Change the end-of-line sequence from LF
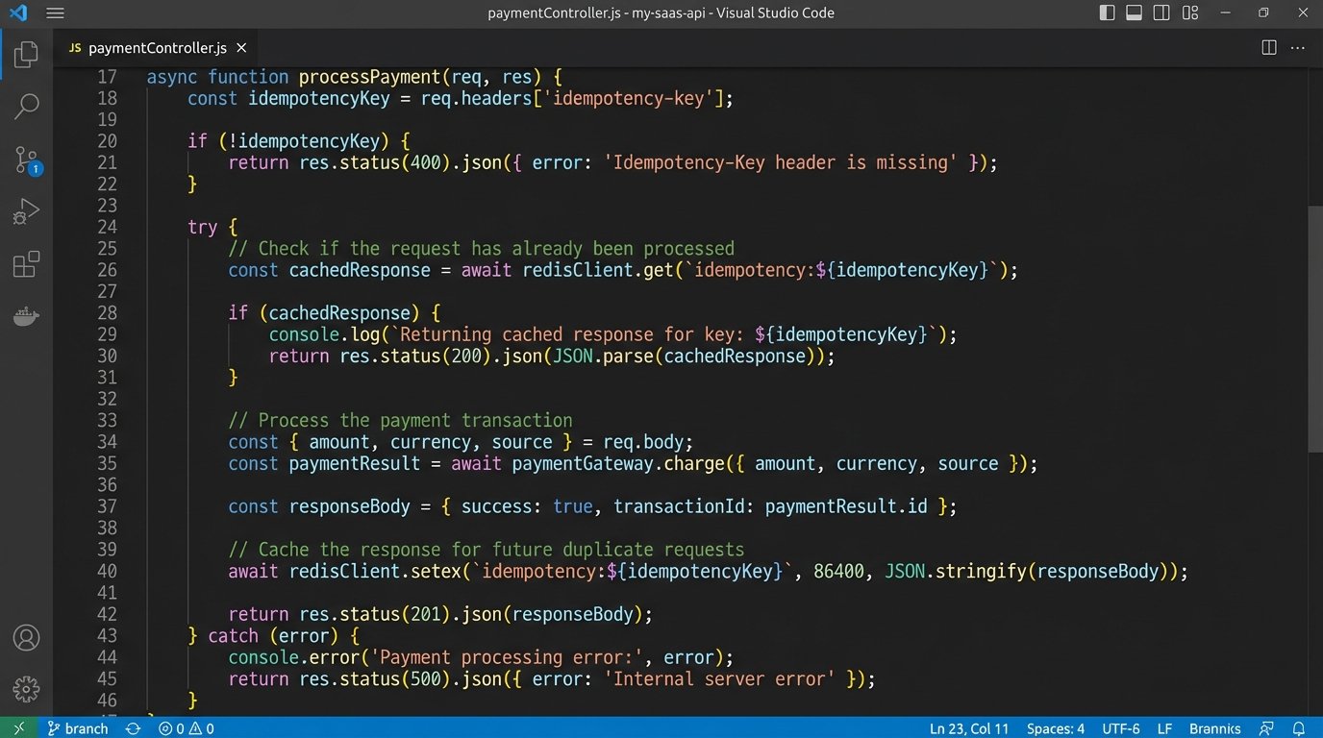Viewport: 1323px width, 738px height. 1164,728
